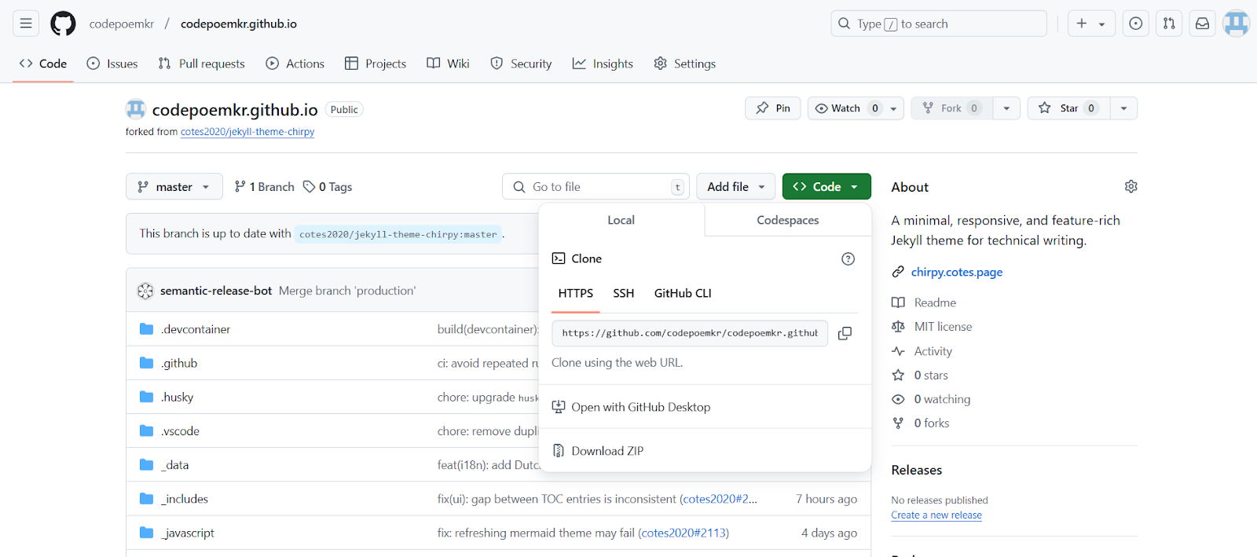
Task: Click the repository owner avatar beside title
Action: 136,109
